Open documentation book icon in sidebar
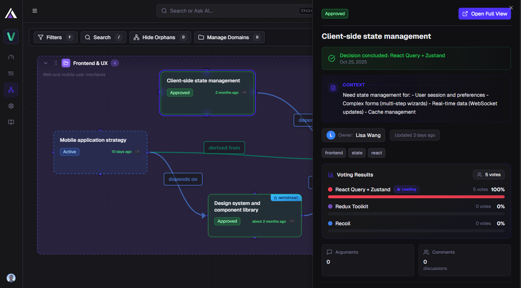 [x=11, y=122]
